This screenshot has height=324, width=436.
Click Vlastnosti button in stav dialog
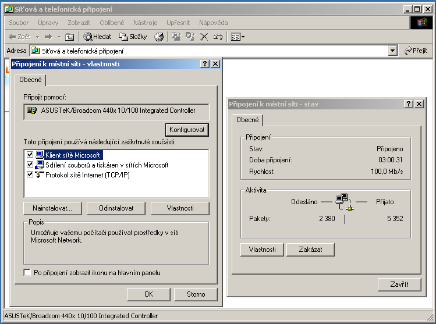(262, 250)
